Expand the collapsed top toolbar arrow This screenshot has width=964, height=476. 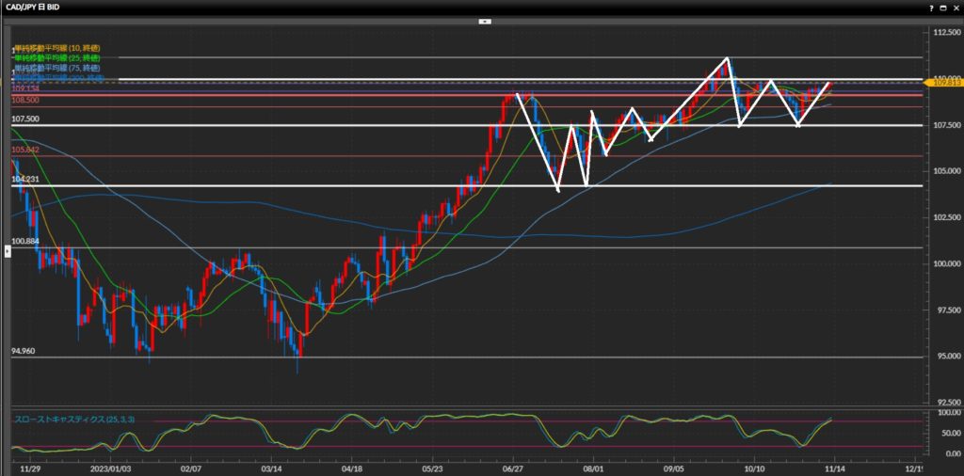tap(485, 20)
